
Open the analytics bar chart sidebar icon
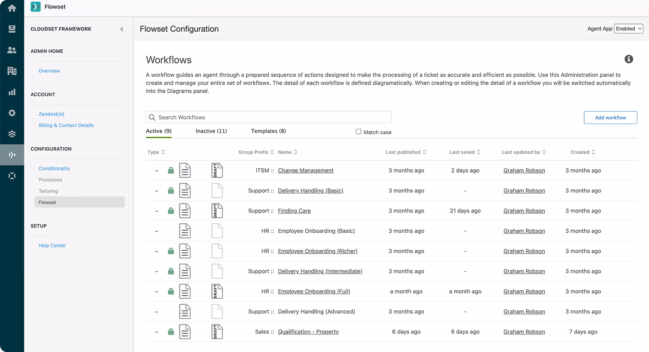(x=12, y=92)
